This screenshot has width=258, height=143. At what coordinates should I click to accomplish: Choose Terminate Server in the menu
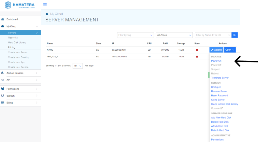pyautogui.click(x=220, y=78)
